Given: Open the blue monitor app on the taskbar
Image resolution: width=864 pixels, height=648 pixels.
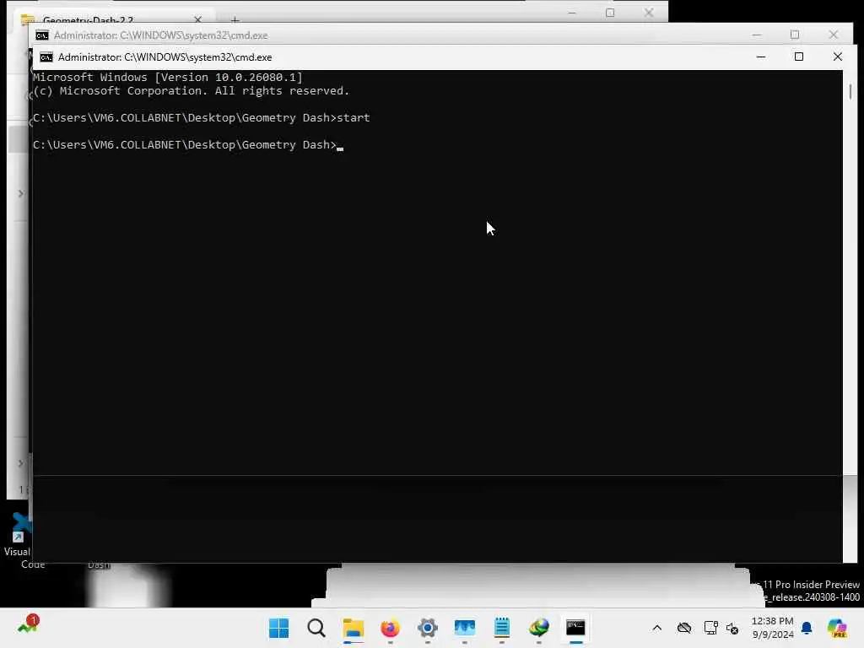Looking at the screenshot, I should click(465, 628).
